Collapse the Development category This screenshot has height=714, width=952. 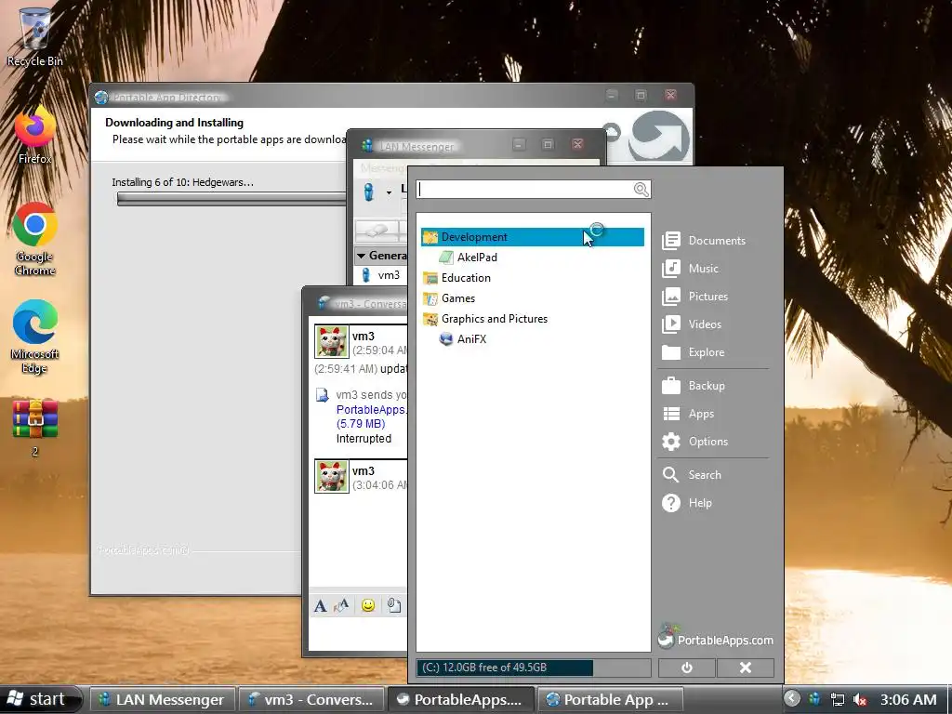(533, 237)
